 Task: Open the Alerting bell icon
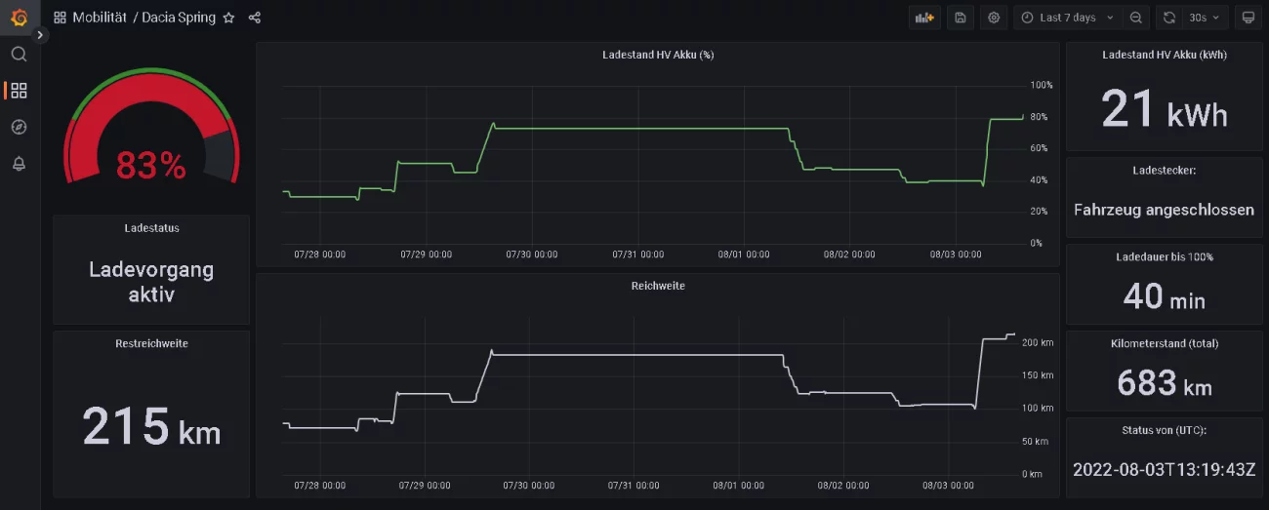click(x=19, y=164)
